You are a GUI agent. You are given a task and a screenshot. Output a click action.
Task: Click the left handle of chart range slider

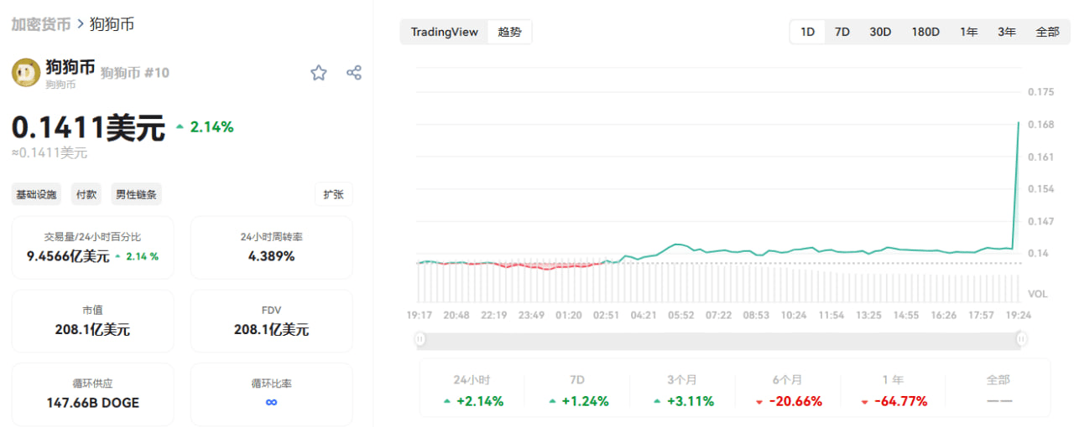[420, 338]
